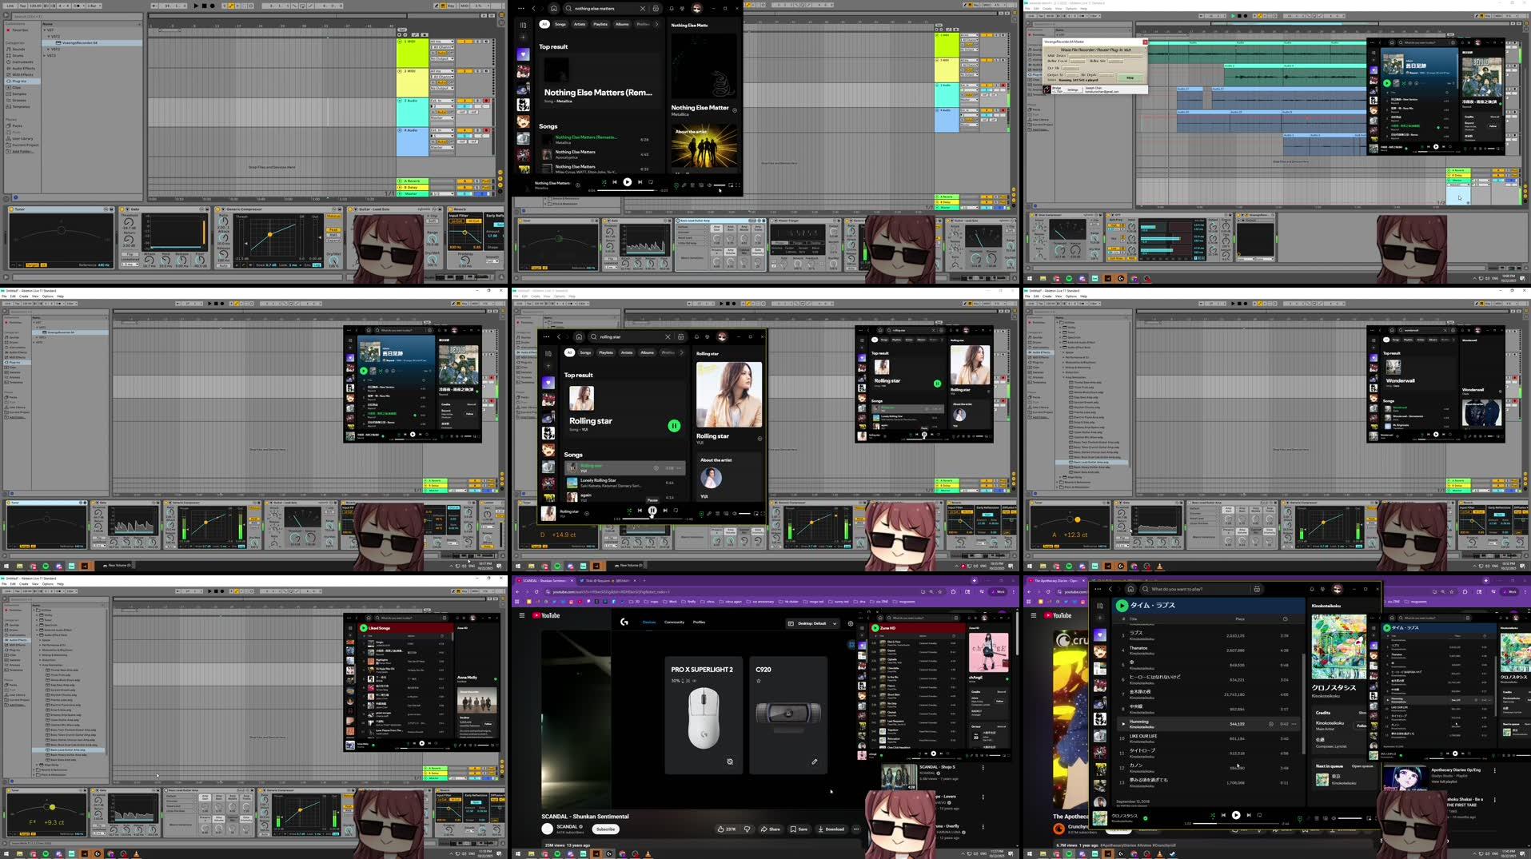Toggle the 1 MIDI track activator

point(400,42)
